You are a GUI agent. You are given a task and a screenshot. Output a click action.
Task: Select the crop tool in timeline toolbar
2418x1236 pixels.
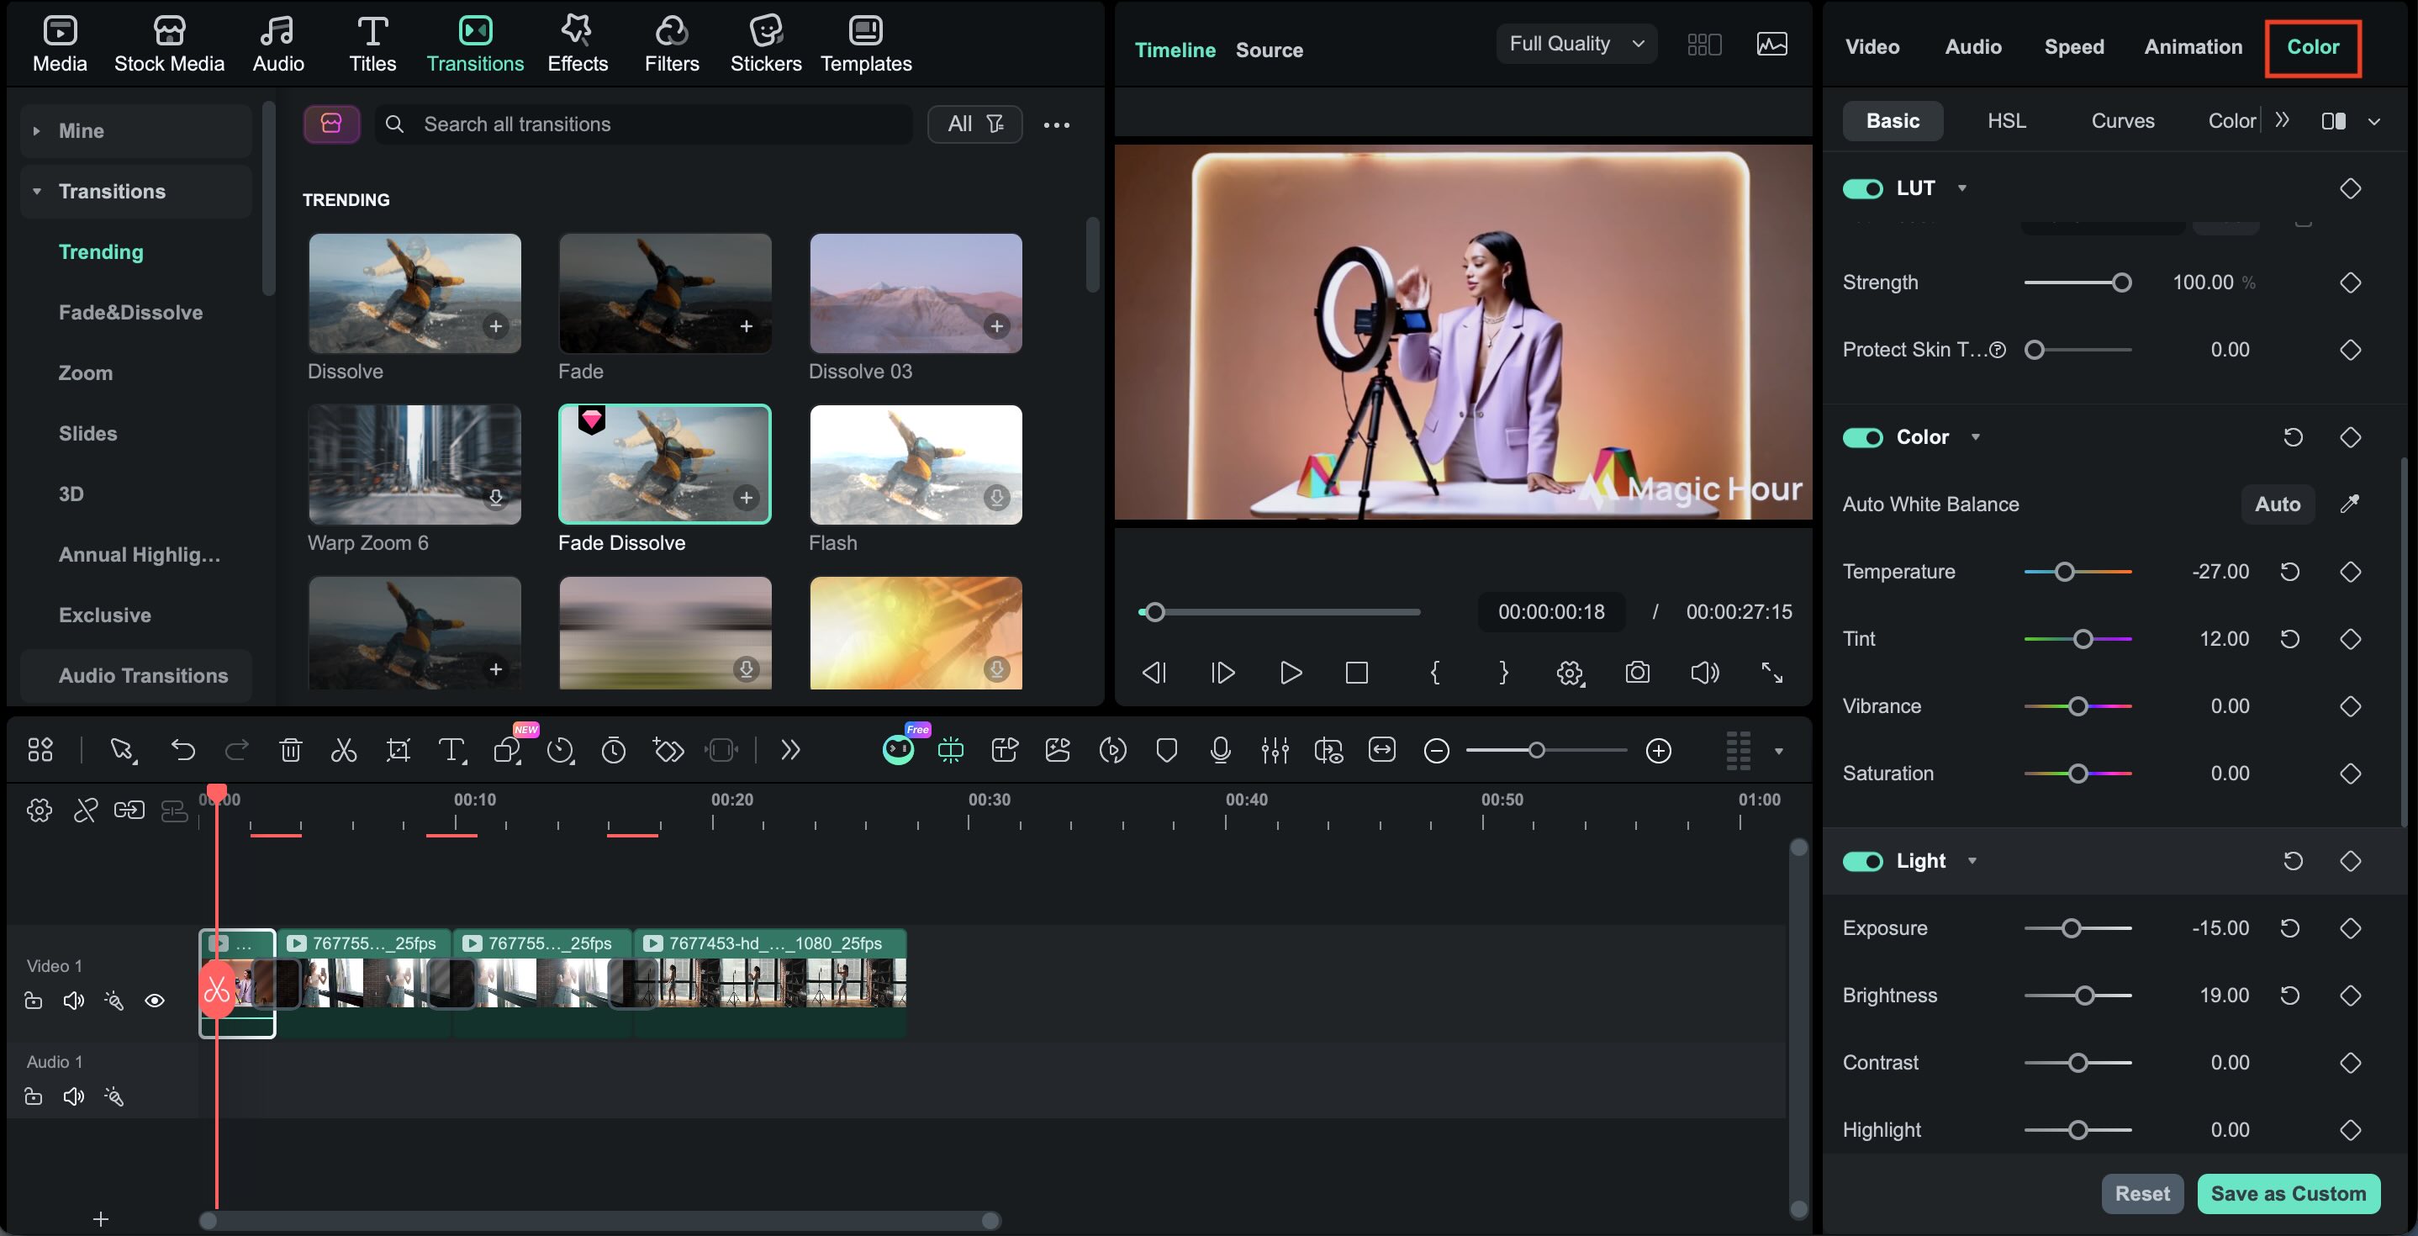(398, 750)
